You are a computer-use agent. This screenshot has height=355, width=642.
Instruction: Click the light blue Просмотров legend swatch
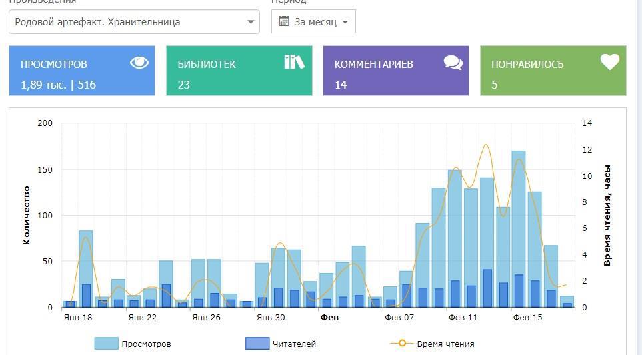(106, 344)
